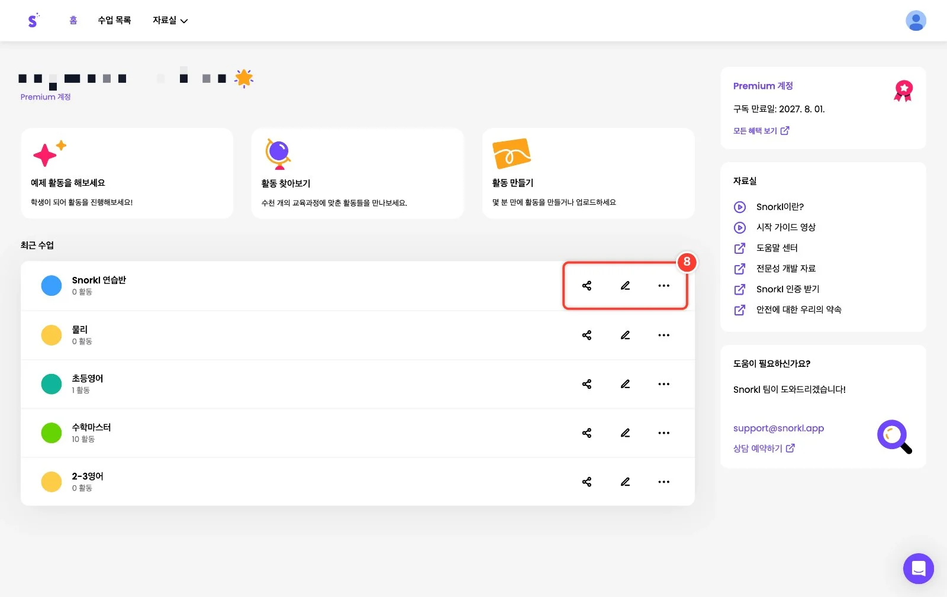Click the Snorkl logo in the navbar
Viewport: 947px width, 597px height.
[33, 21]
